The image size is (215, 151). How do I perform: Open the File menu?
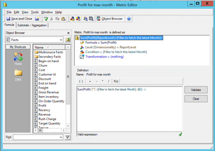tap(9, 12)
